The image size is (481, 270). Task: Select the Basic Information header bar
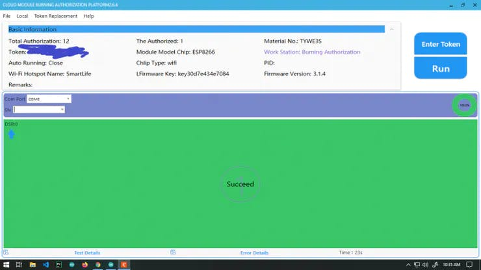[196, 29]
